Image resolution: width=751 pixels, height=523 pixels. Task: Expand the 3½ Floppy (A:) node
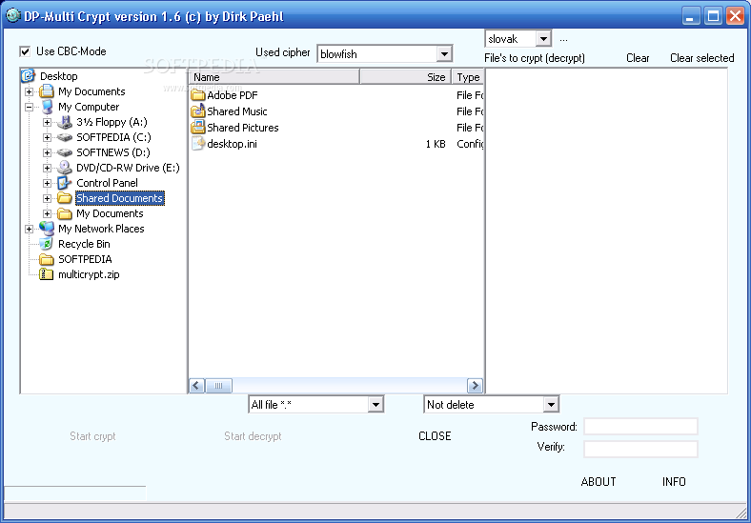47,122
